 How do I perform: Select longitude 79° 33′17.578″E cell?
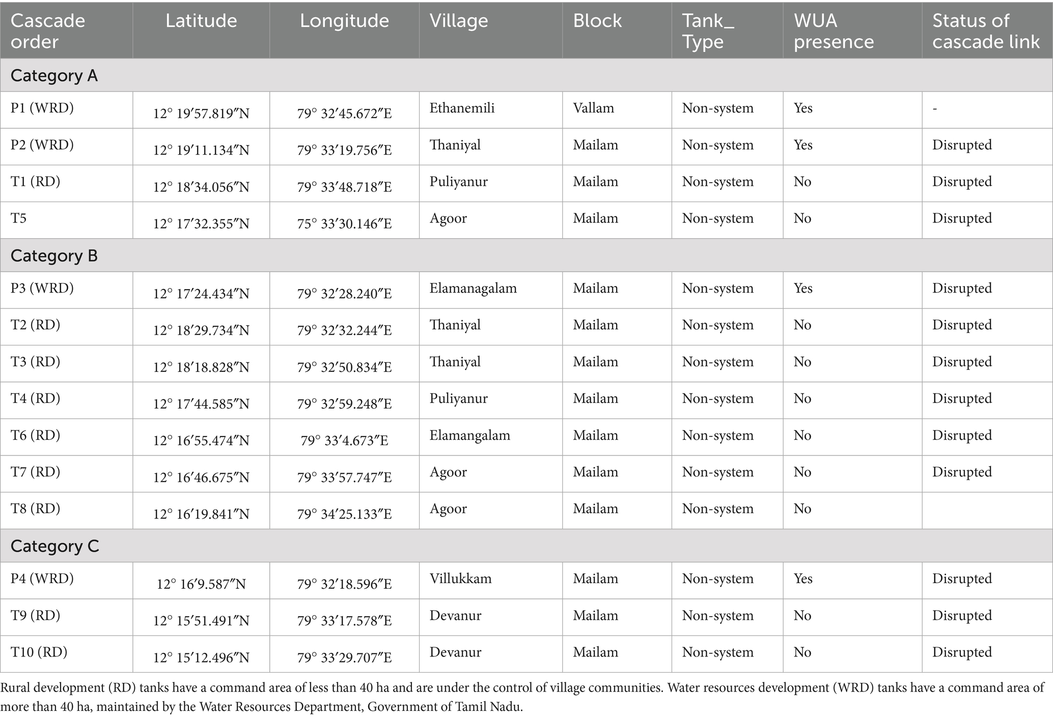point(344,621)
